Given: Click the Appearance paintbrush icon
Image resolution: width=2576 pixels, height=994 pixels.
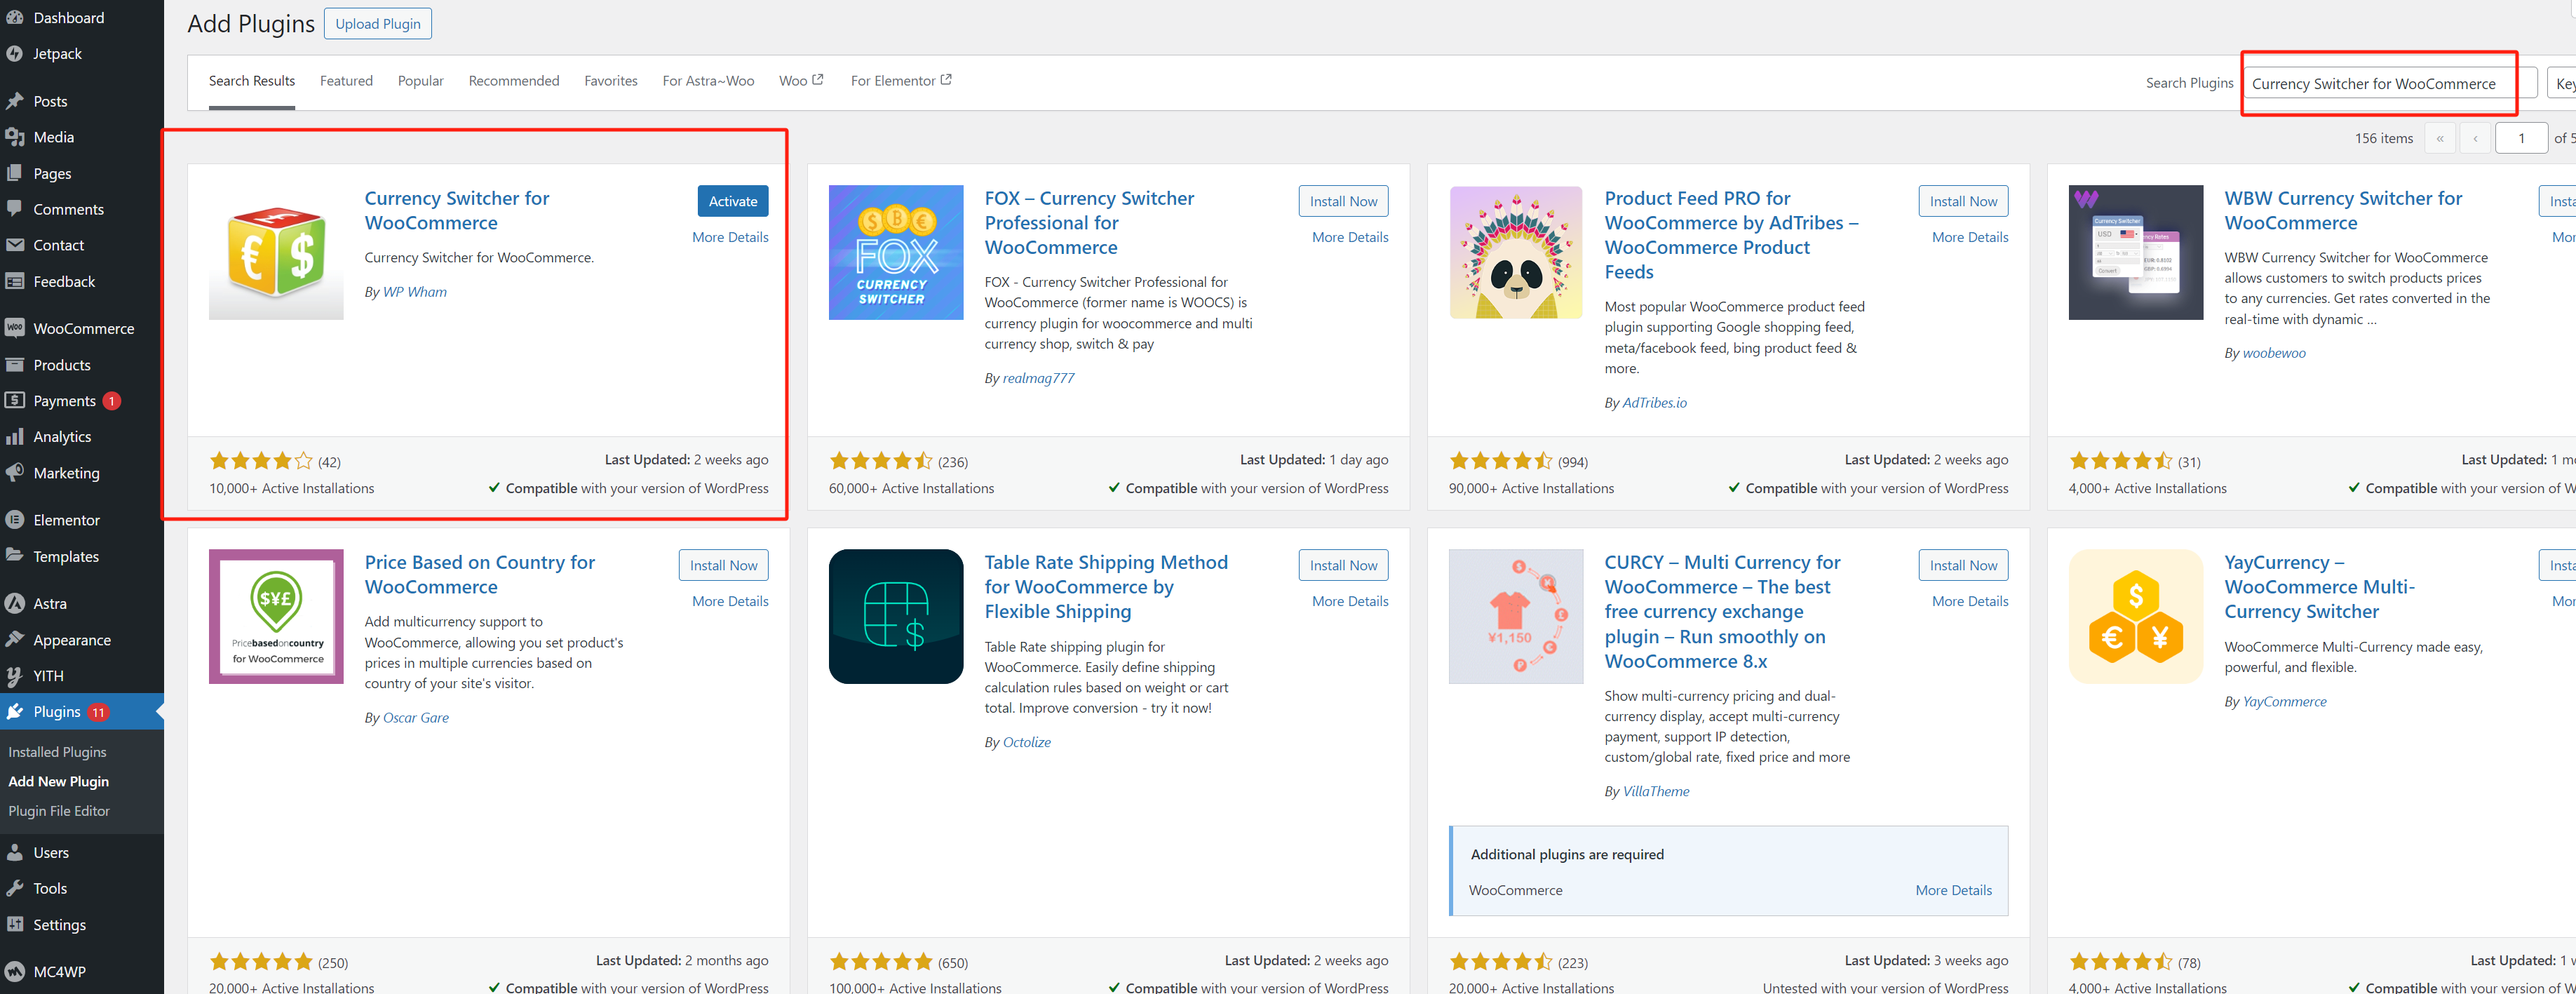Looking at the screenshot, I should coord(15,640).
